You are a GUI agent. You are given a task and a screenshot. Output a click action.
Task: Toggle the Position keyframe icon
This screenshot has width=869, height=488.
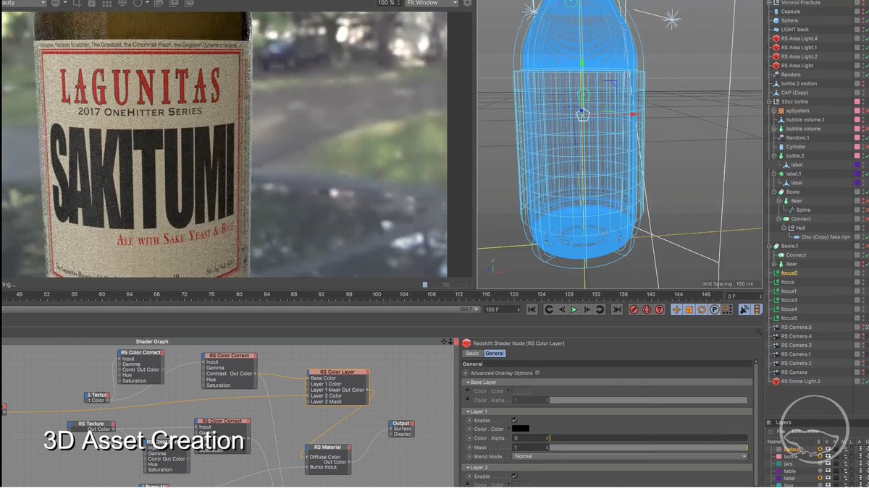click(676, 309)
